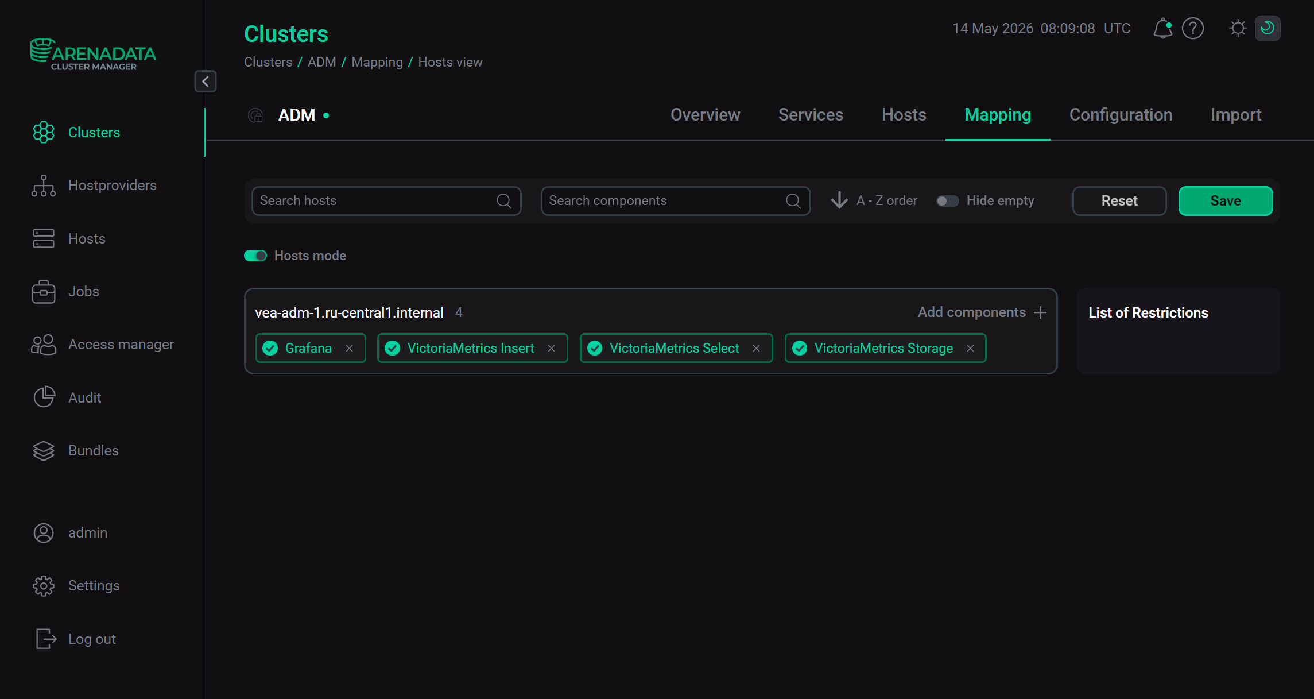
Task: Save the mapping changes
Action: 1226,201
